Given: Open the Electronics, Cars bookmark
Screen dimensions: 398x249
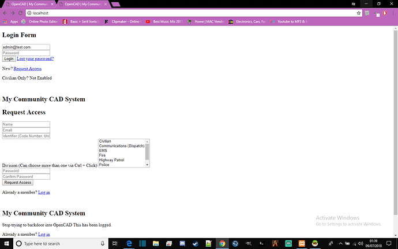Looking at the screenshot, I should [x=247, y=21].
